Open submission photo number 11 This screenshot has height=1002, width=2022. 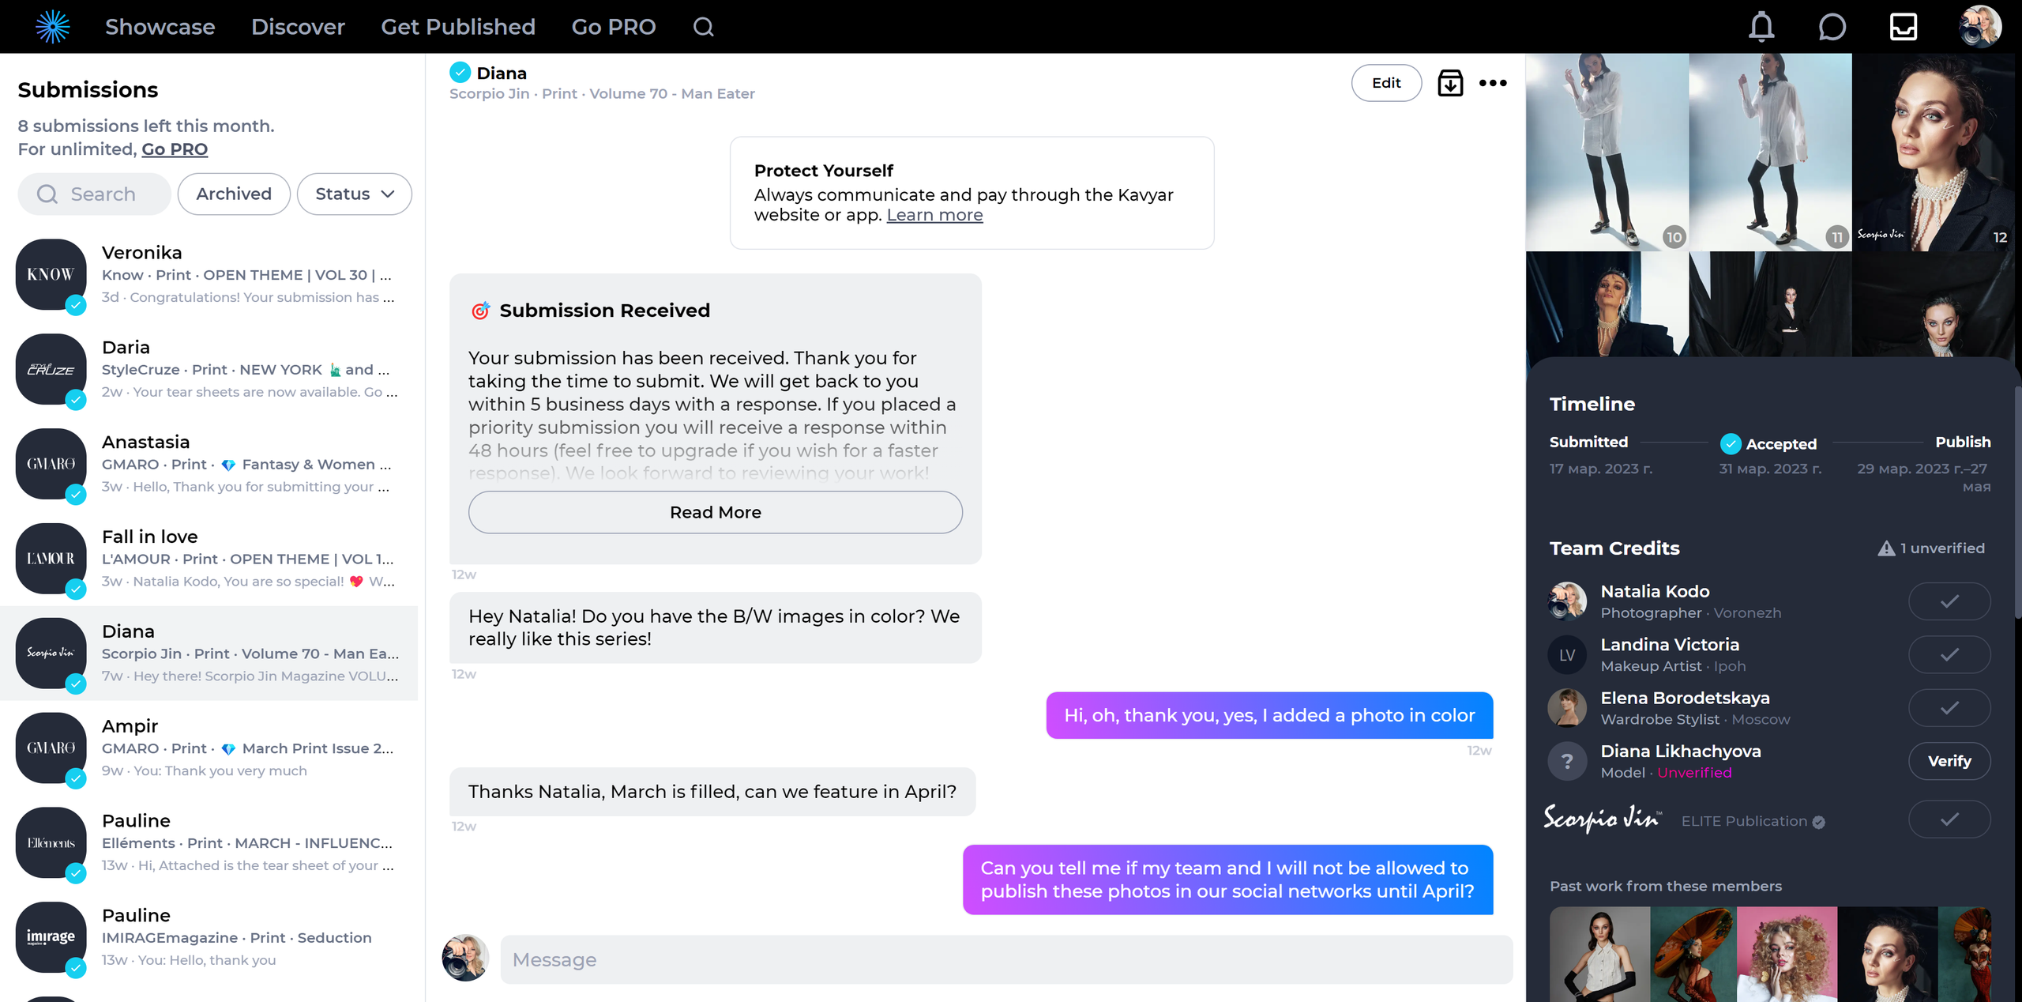[1770, 152]
